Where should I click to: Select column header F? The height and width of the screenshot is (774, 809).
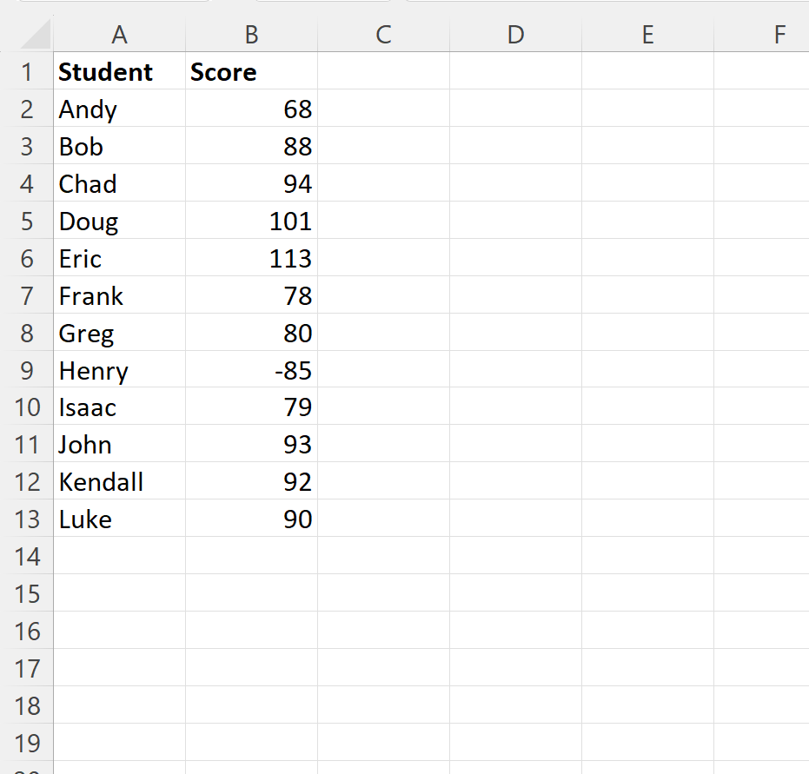779,35
